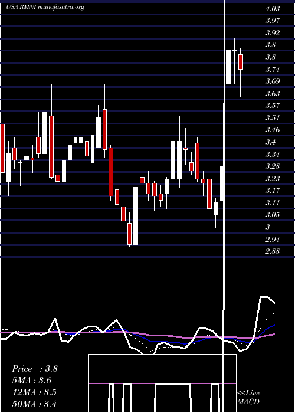Click the 'Price : 3.8' readout
This screenshot has height=413, width=295.
[x=34, y=369]
